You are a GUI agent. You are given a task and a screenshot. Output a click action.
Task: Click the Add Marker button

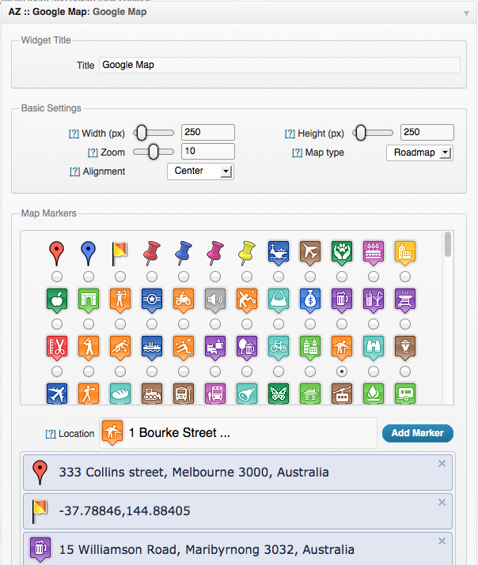pos(418,433)
